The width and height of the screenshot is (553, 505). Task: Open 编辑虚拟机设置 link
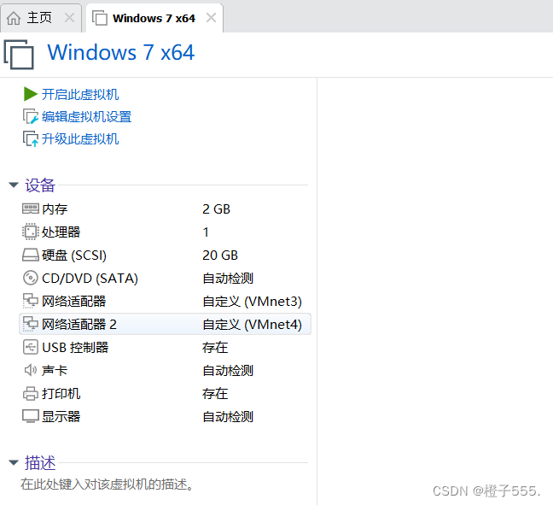[86, 116]
